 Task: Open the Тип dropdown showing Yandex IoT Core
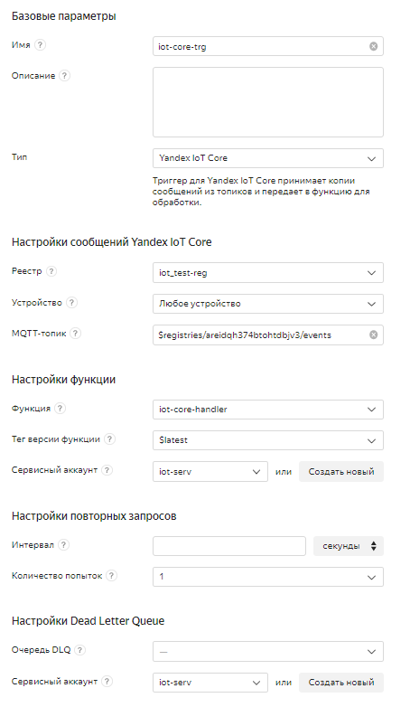click(x=268, y=158)
